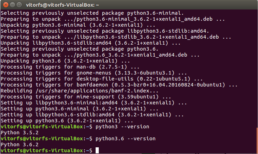Close the terminal window
258x154 pixels.
pyautogui.click(x=6, y=5)
